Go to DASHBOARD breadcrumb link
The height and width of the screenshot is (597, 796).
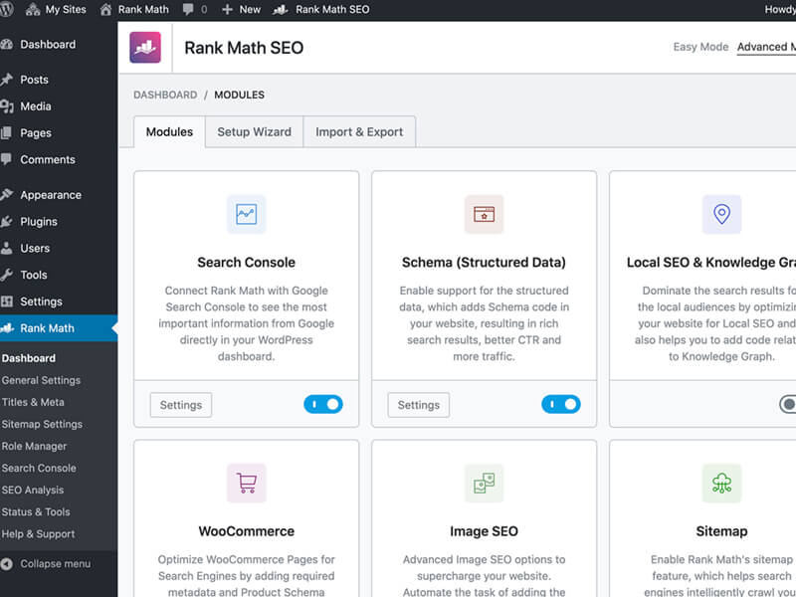click(165, 95)
